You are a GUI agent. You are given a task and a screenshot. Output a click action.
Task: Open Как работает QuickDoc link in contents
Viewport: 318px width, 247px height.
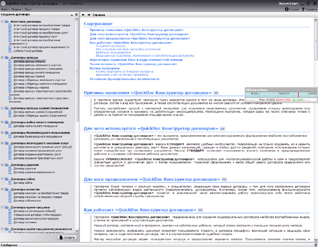pos(131,43)
